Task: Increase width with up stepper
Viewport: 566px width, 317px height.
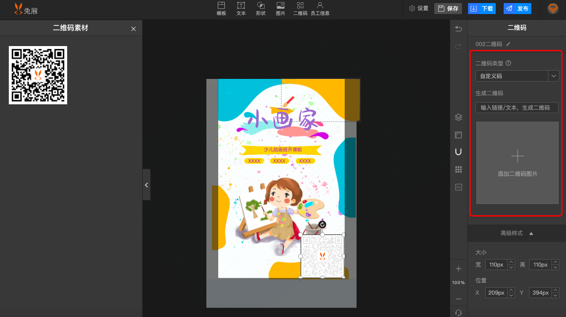Action: click(511, 262)
